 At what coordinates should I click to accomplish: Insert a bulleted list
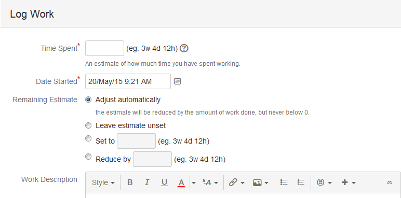(x=284, y=182)
